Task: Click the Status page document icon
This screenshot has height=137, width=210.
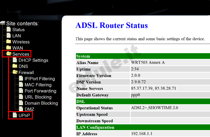Action: click(x=9, y=29)
